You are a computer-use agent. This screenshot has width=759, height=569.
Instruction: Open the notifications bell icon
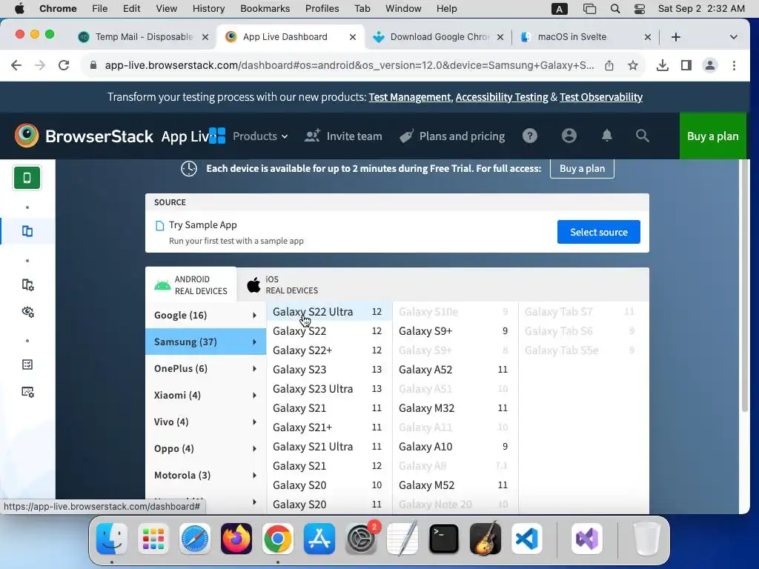pos(606,136)
